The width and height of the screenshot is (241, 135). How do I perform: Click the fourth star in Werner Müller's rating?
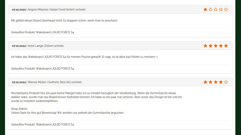click(x=221, y=82)
